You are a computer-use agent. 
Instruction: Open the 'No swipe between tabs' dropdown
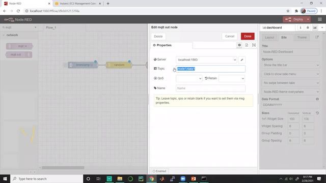[290, 83]
